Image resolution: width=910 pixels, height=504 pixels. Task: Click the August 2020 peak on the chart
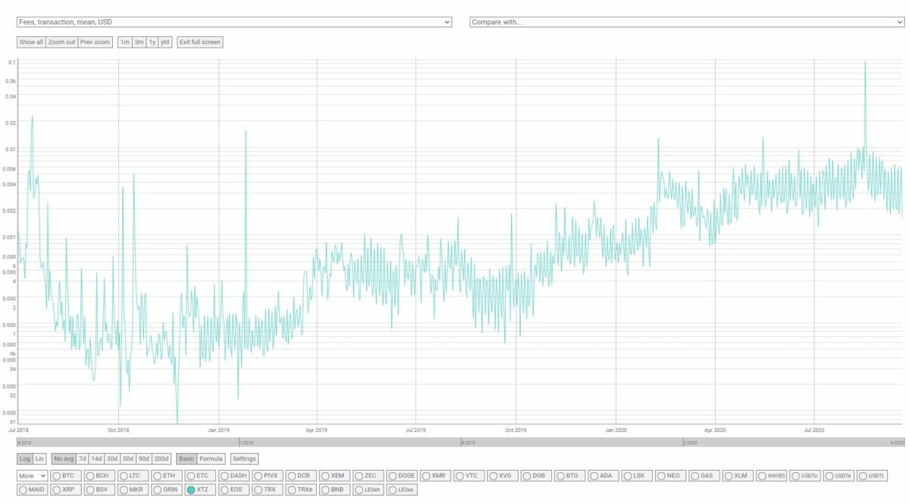(x=865, y=63)
